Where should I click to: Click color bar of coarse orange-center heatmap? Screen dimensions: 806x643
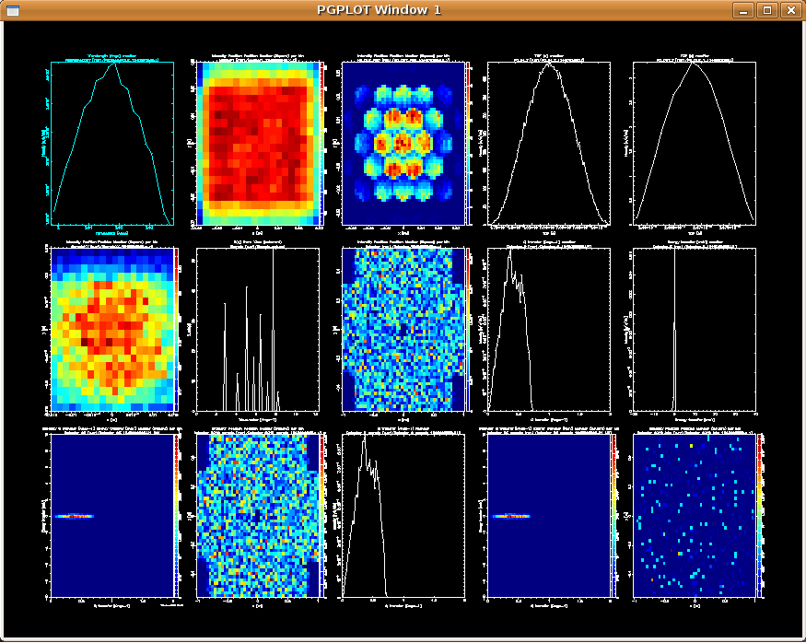point(177,330)
